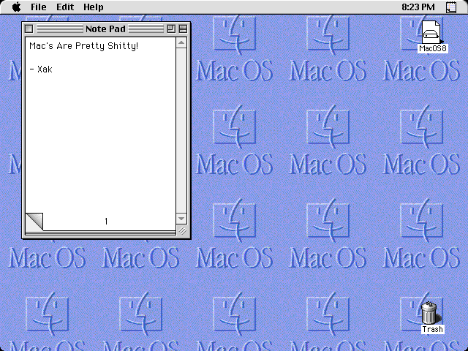Click the Note Pad resize grip
468x351 pixels.
[x=182, y=230]
